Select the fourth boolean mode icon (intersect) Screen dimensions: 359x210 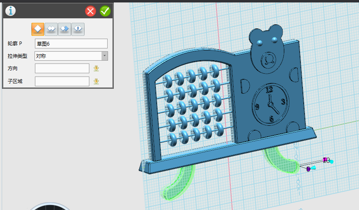(78, 29)
